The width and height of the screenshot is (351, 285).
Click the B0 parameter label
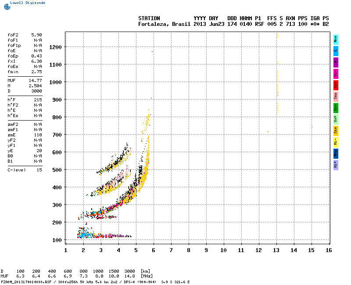(x=10, y=156)
